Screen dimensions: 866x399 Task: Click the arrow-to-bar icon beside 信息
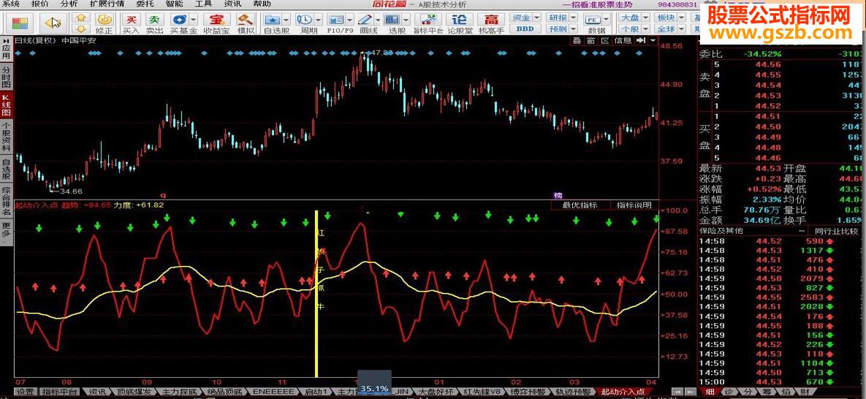coord(641,40)
